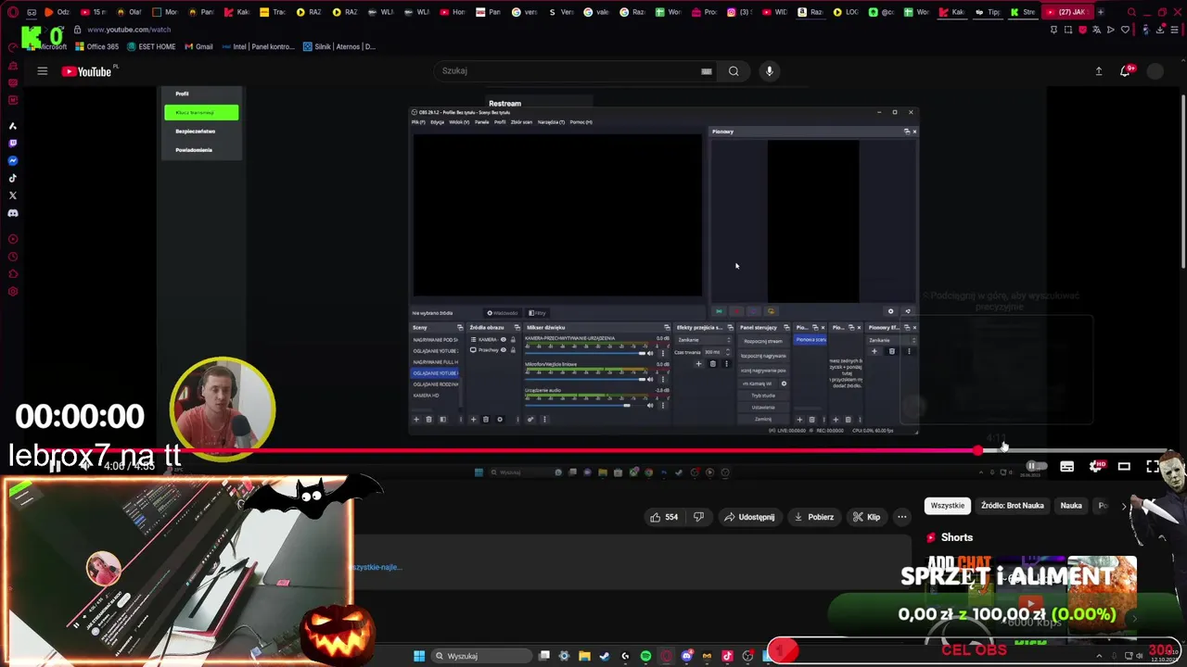Select Bezpieczeństwo in Restream sidebar

coord(196,131)
